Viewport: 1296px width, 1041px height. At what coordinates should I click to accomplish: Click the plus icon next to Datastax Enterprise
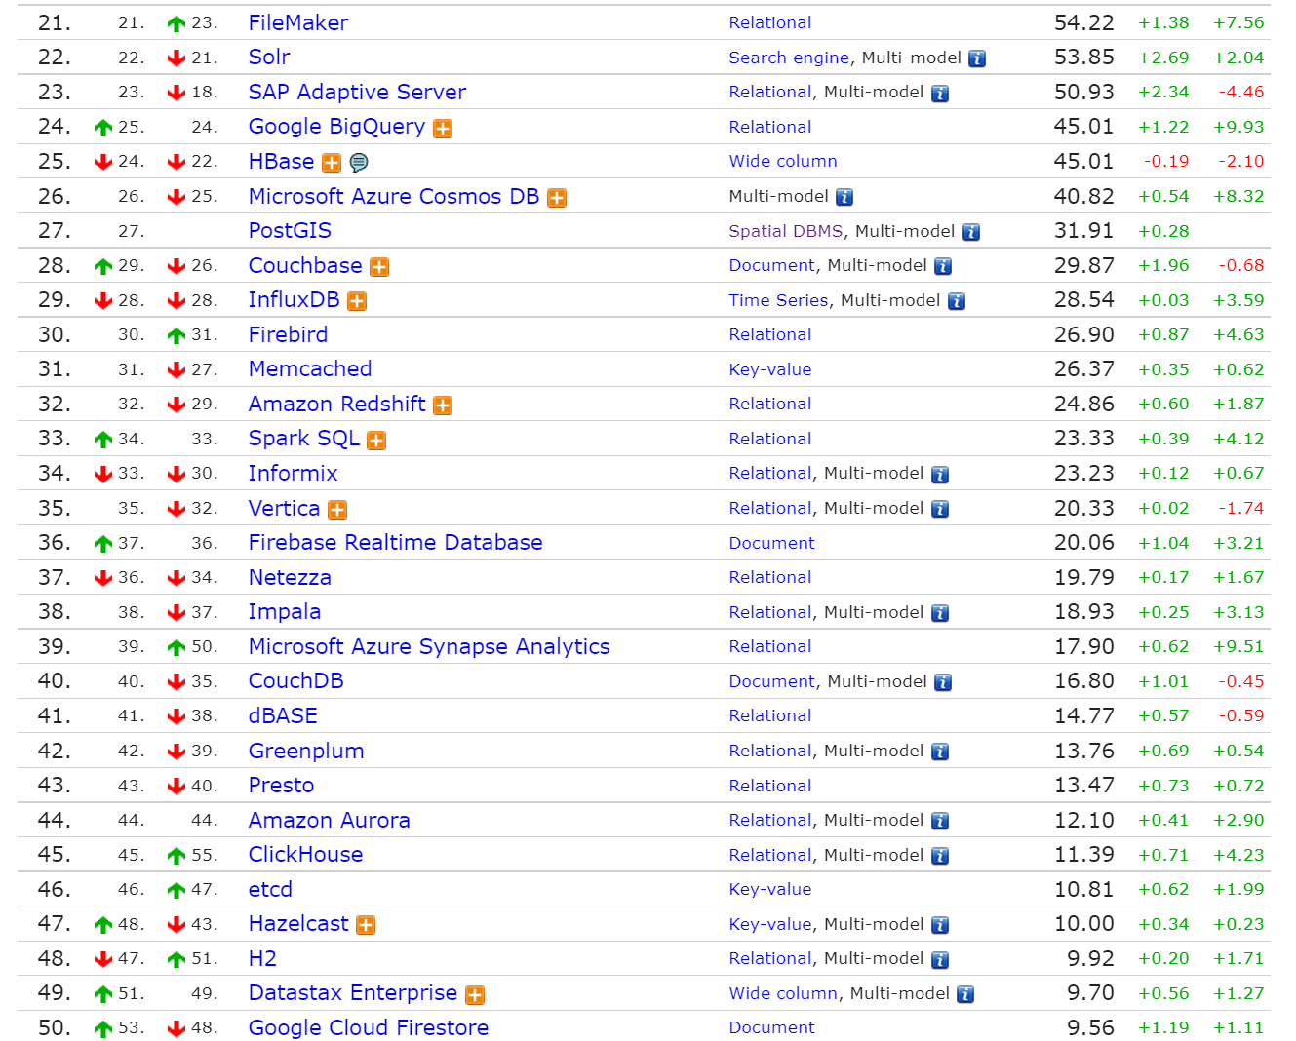[x=475, y=995]
